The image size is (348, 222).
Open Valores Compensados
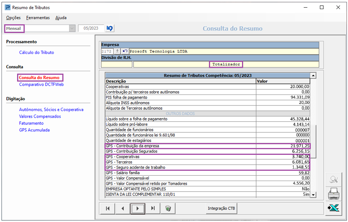click(40, 117)
